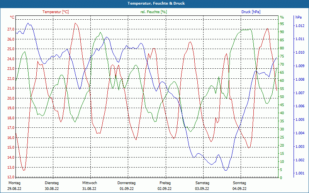Select the green 'rel. Feuchte [%]' legend label

tap(154, 12)
